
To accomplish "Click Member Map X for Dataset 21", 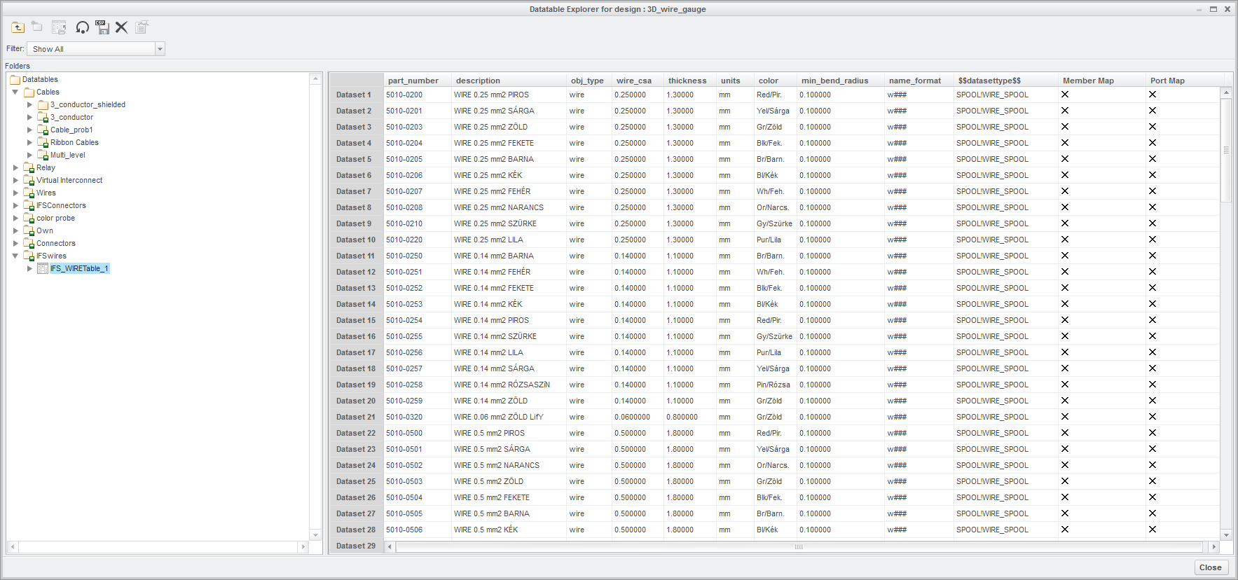I will click(1065, 417).
